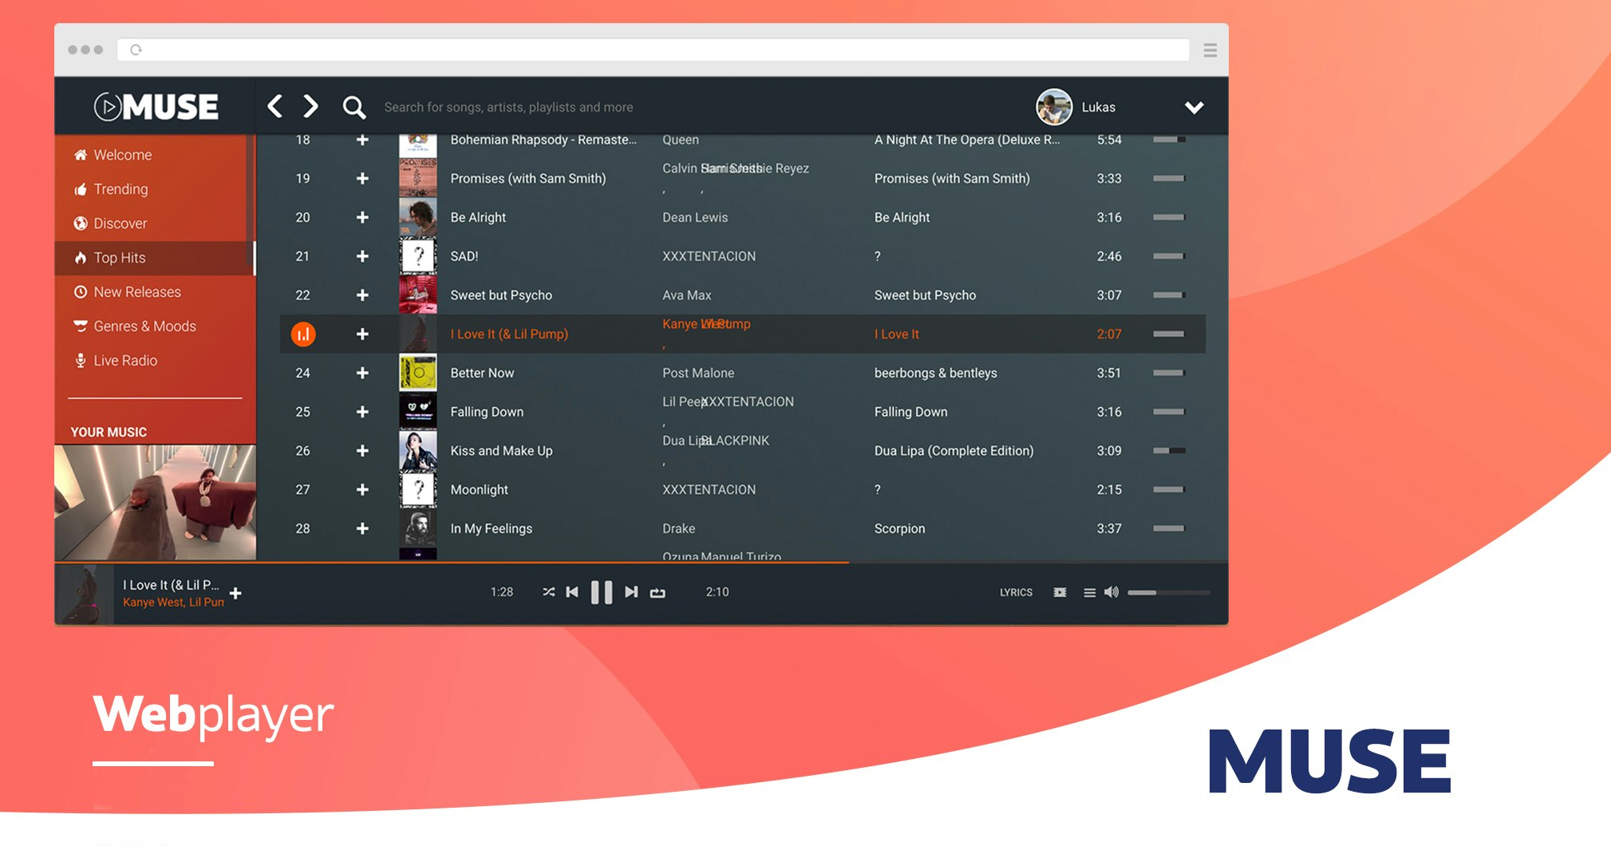The image size is (1611, 846).
Task: Open the Discover section
Action: point(120,223)
